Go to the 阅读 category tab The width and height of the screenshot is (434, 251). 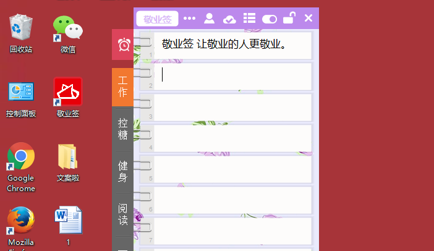(x=122, y=215)
